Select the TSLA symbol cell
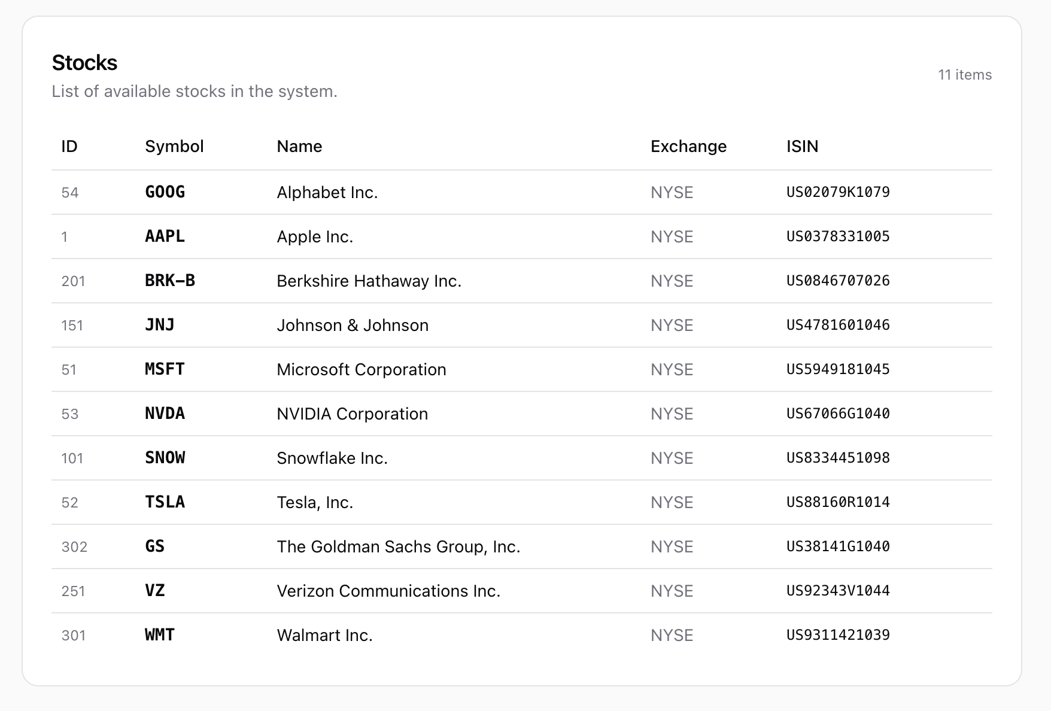The height and width of the screenshot is (711, 1051). tap(165, 502)
